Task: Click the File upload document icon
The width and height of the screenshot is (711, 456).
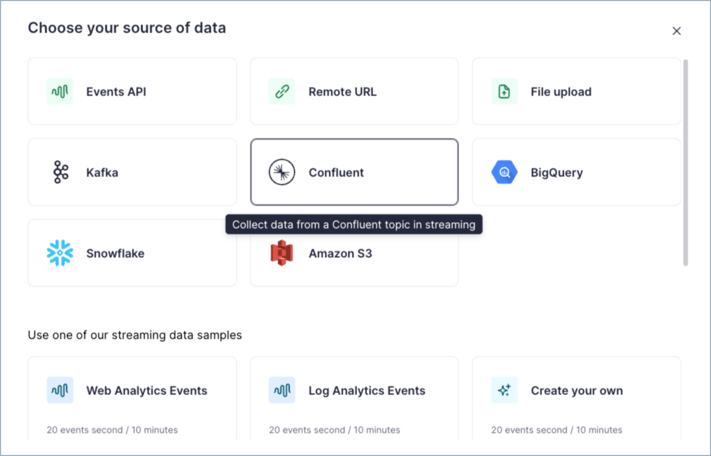Action: [504, 91]
